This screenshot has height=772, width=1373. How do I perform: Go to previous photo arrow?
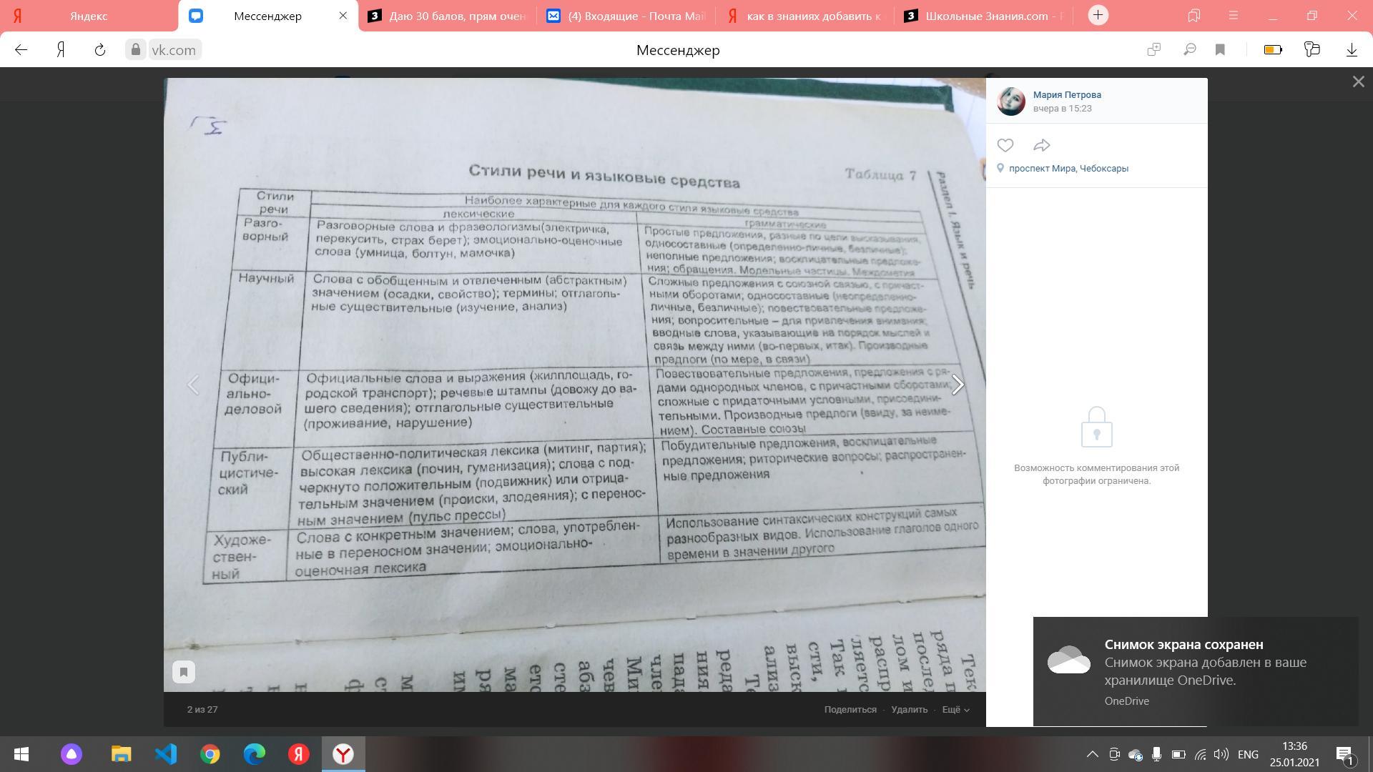pyautogui.click(x=193, y=385)
